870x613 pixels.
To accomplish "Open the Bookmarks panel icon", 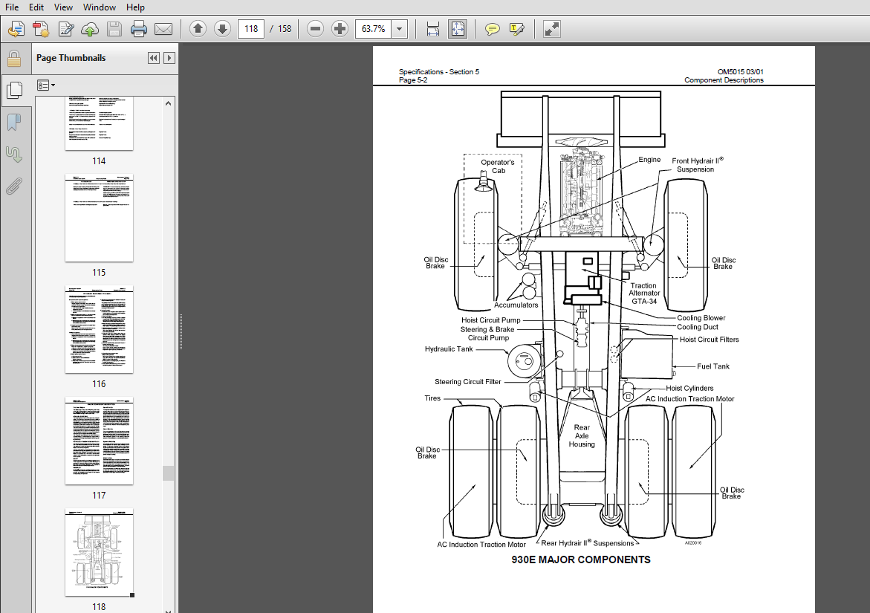I will pyautogui.click(x=14, y=123).
